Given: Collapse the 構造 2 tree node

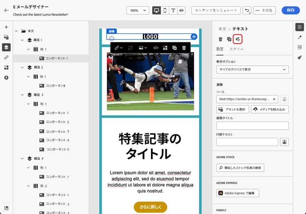Looking at the screenshot, I should 22,67.
